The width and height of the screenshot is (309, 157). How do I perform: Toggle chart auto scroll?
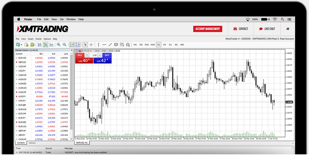pyautogui.click(x=72, y=45)
